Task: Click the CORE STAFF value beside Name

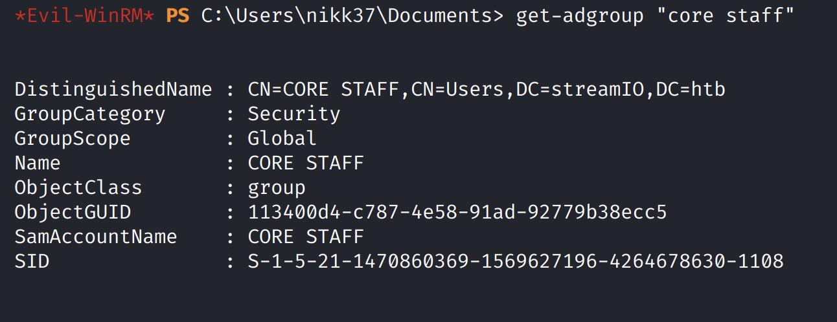Action: 306,163
